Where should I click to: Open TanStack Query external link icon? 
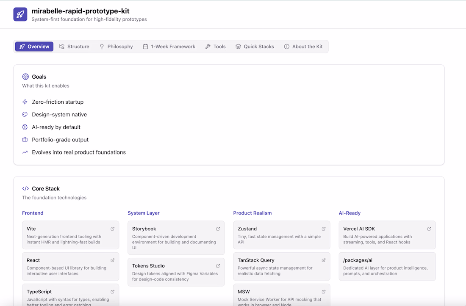[324, 260]
